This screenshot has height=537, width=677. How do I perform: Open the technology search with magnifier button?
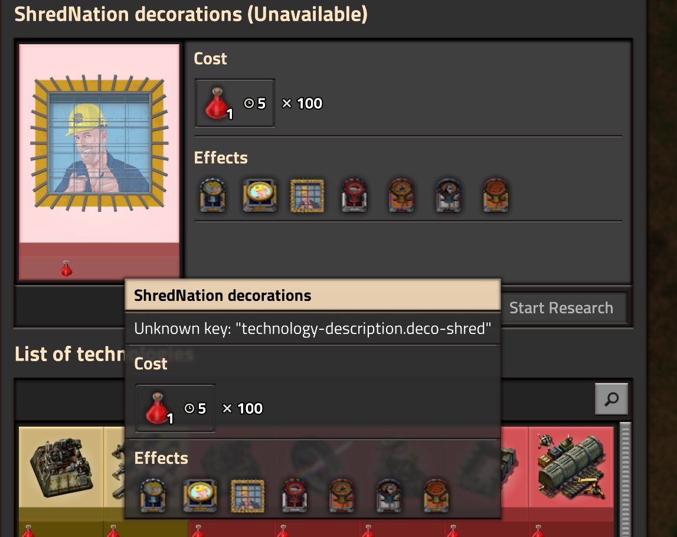pos(611,399)
